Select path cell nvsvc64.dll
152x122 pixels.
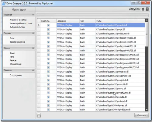tap(120, 84)
